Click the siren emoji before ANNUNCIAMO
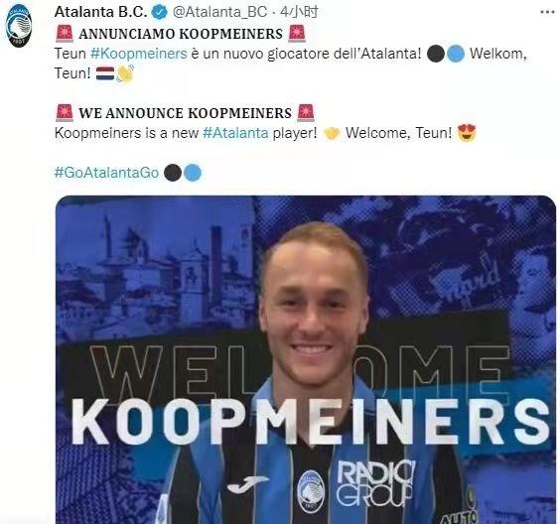560x524 pixels. (x=65, y=34)
